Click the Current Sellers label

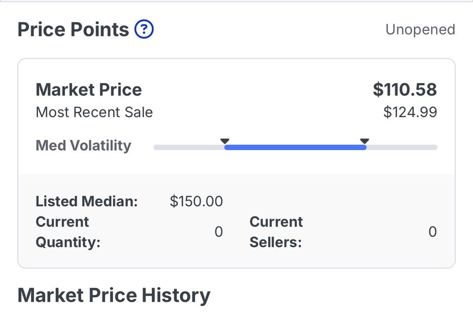276,232
